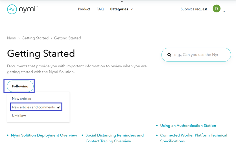Open Using an Authentication Station article
Viewport: 236px width, 146px height.
tap(188, 126)
